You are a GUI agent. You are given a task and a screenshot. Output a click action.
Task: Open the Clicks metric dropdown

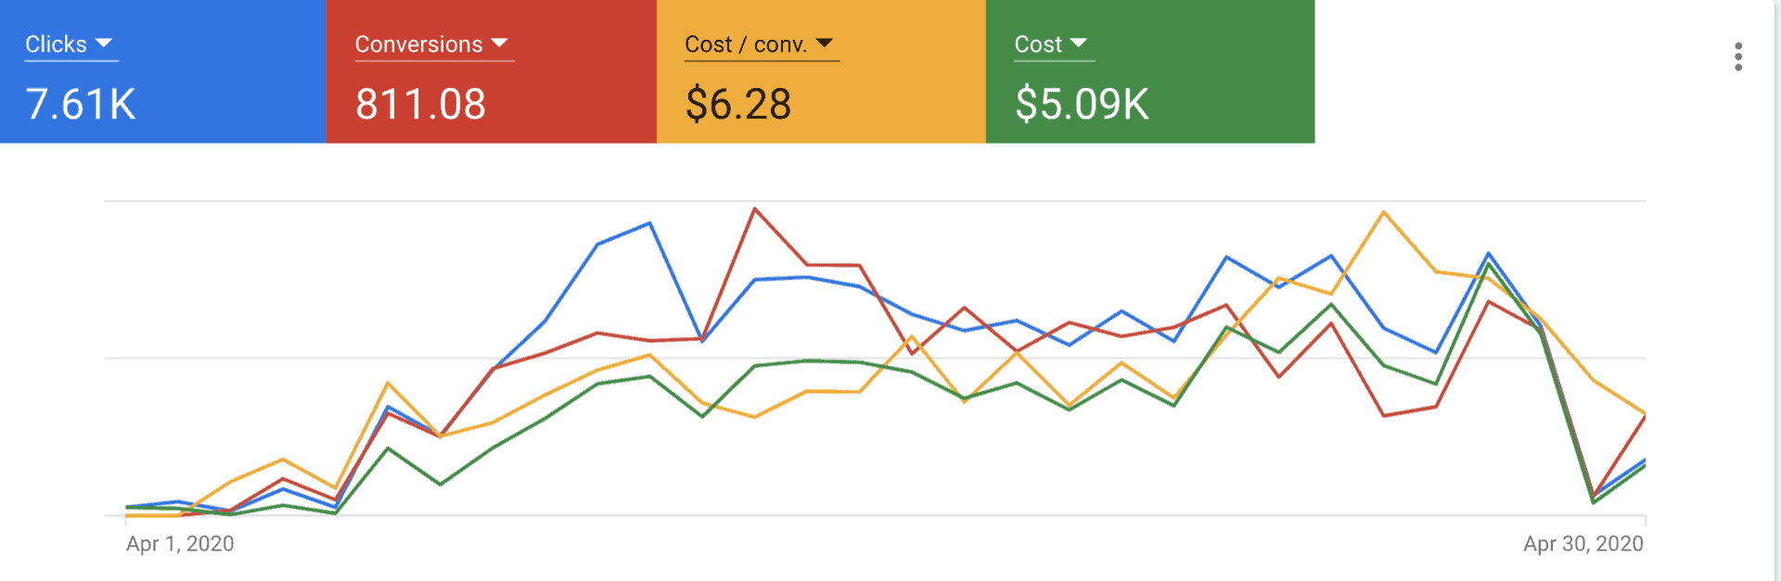(x=70, y=44)
